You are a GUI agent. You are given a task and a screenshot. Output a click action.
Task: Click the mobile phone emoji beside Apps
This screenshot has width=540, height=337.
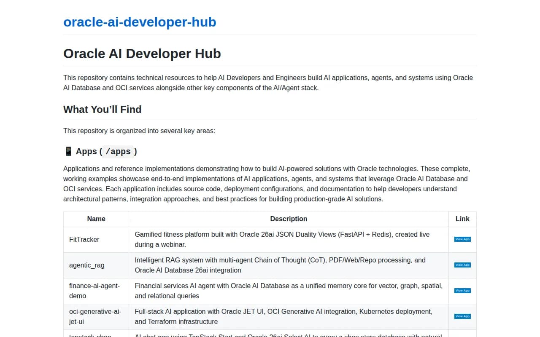[x=68, y=151]
